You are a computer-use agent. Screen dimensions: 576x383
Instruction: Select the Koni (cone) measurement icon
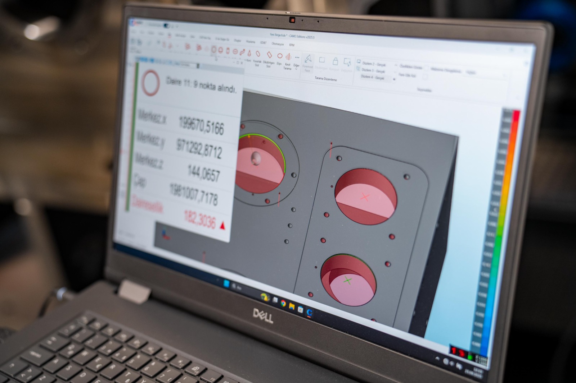(x=249, y=54)
